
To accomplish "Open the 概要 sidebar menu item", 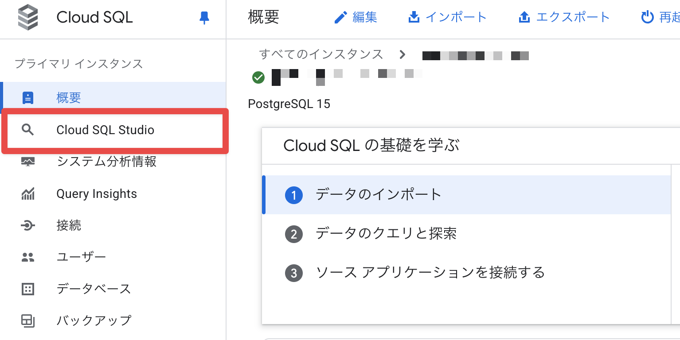I will 69,98.
